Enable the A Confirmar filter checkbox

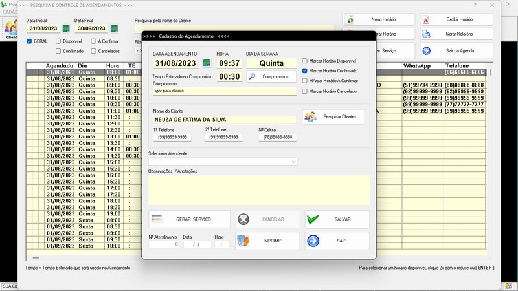click(x=93, y=41)
